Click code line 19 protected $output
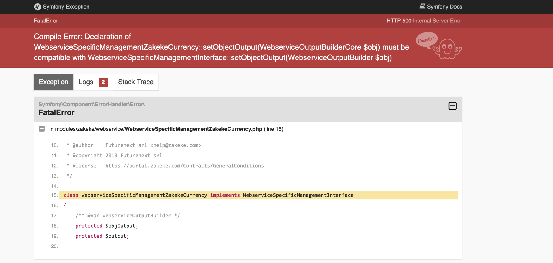Screen dimensions: 553x263 click(x=102, y=236)
